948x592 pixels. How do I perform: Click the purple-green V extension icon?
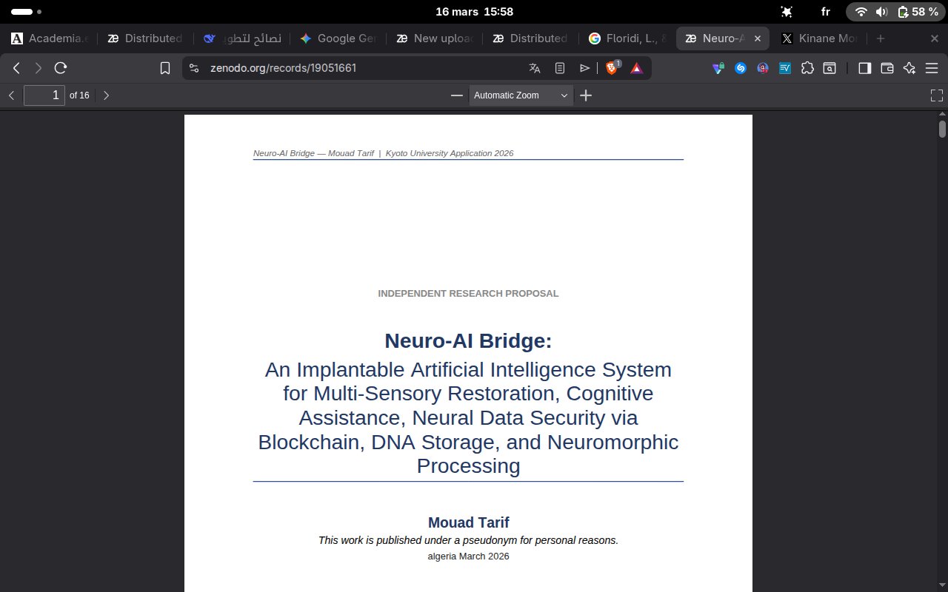point(718,68)
